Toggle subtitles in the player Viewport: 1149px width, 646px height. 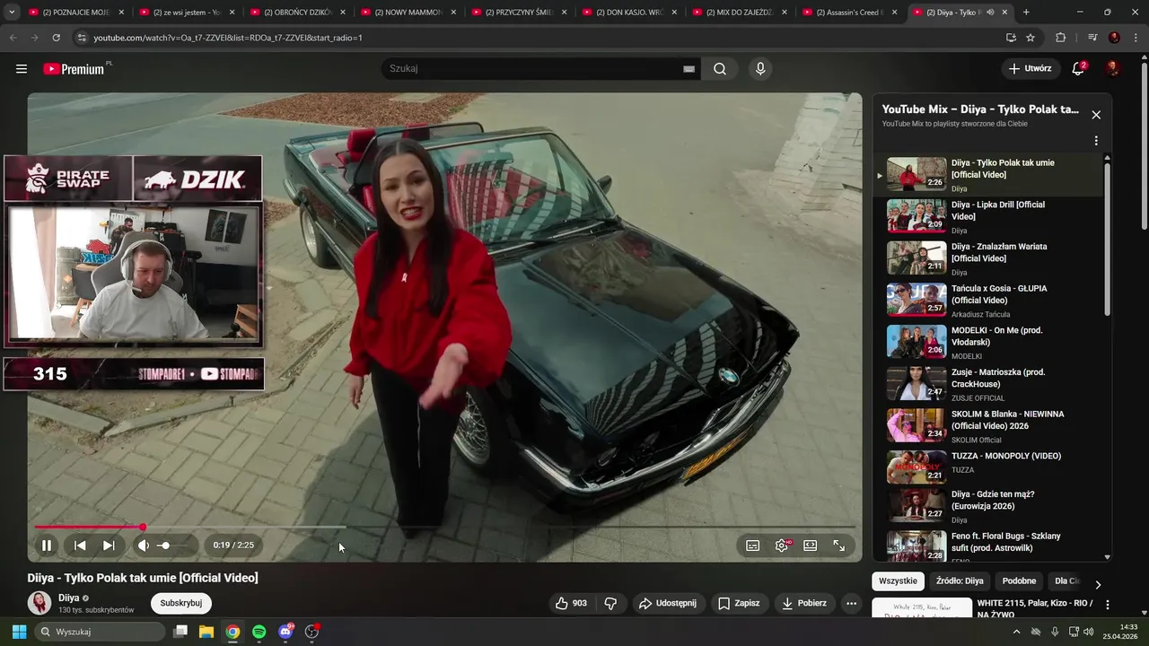(x=753, y=546)
